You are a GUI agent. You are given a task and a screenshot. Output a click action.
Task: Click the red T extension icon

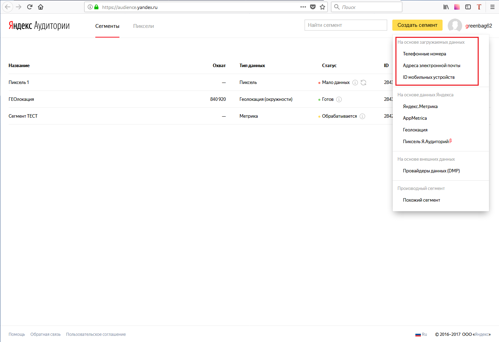[479, 7]
